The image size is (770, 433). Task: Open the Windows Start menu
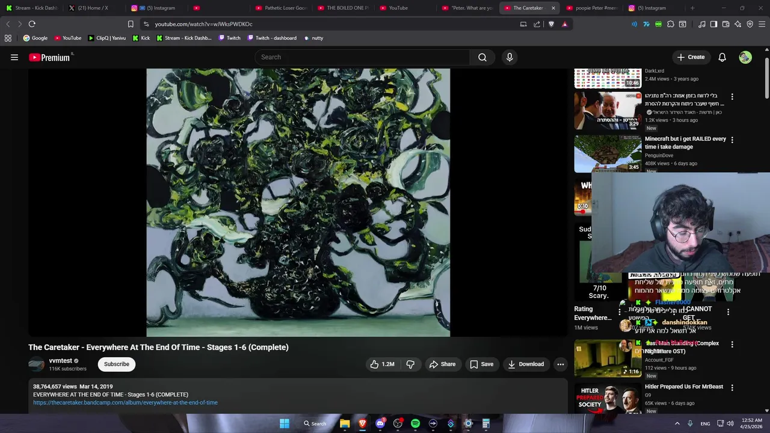[x=284, y=423]
